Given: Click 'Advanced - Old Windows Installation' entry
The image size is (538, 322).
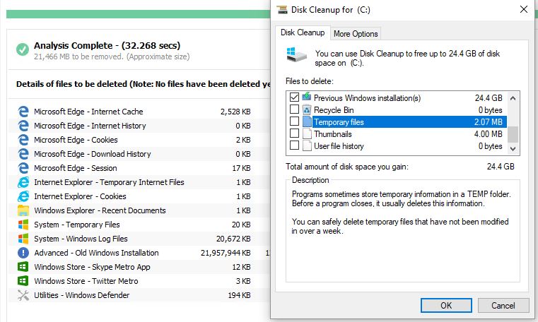Looking at the screenshot, I should (96, 253).
